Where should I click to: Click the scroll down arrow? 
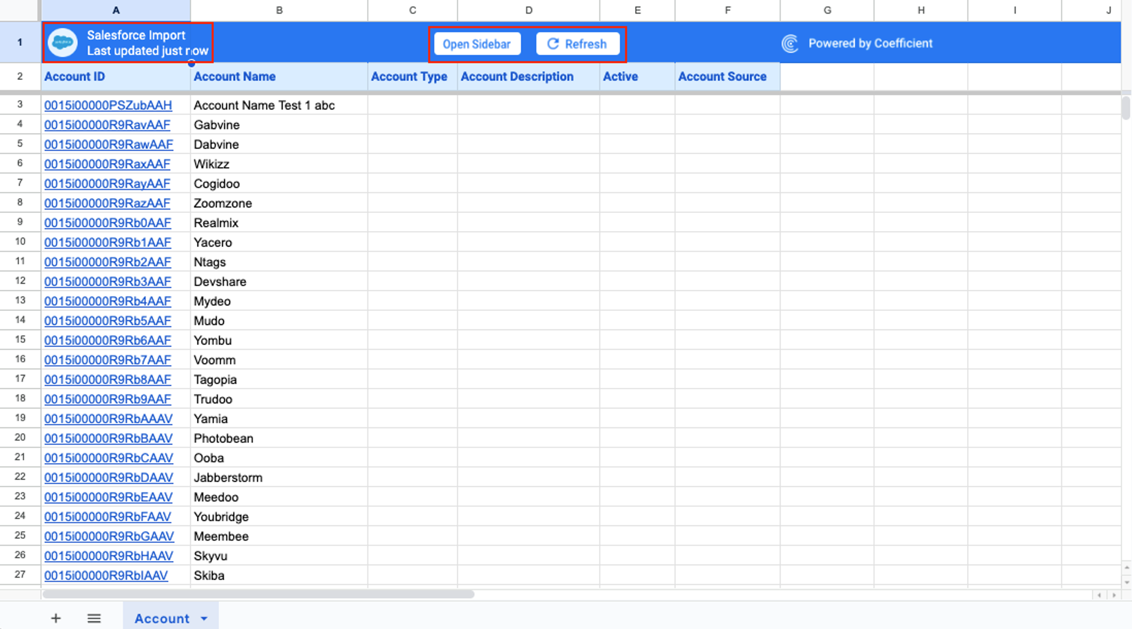pos(1126,582)
